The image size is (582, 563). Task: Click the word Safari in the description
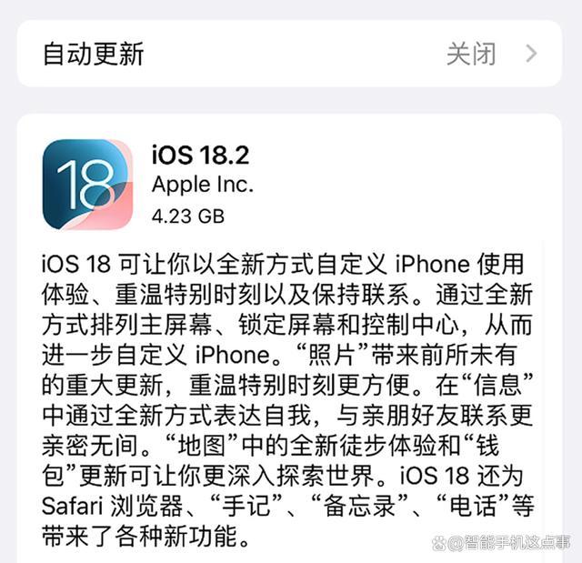(x=72, y=506)
